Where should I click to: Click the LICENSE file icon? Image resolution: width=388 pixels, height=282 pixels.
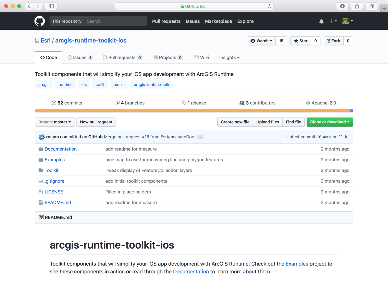click(40, 192)
